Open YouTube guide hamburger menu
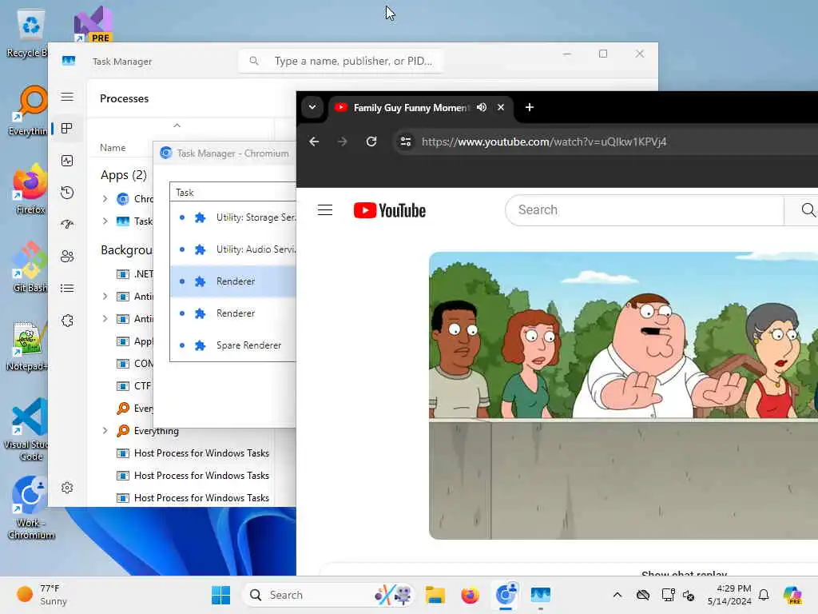The width and height of the screenshot is (818, 614). coord(325,210)
